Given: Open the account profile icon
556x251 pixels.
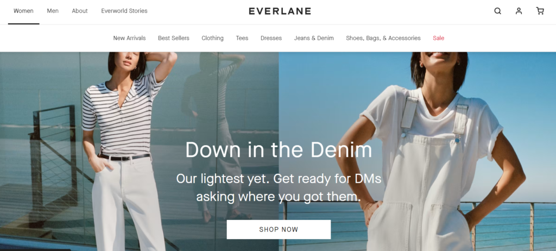Looking at the screenshot, I should (x=519, y=11).
